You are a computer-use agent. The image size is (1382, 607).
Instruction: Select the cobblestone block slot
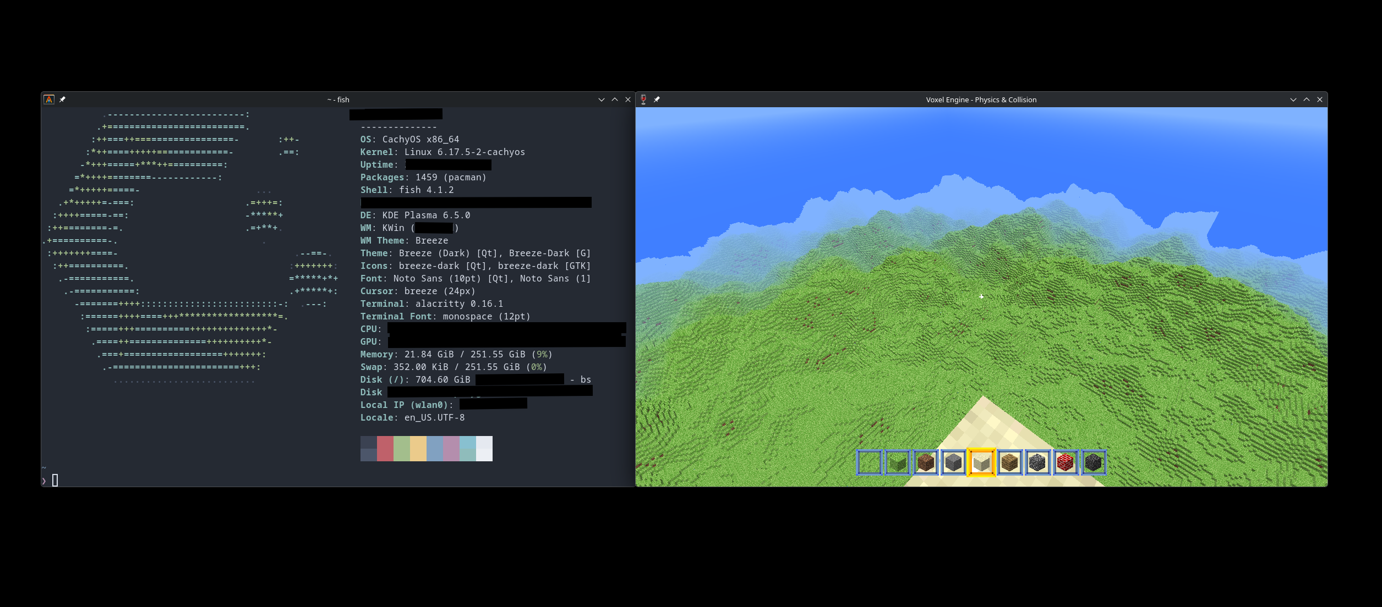1037,462
